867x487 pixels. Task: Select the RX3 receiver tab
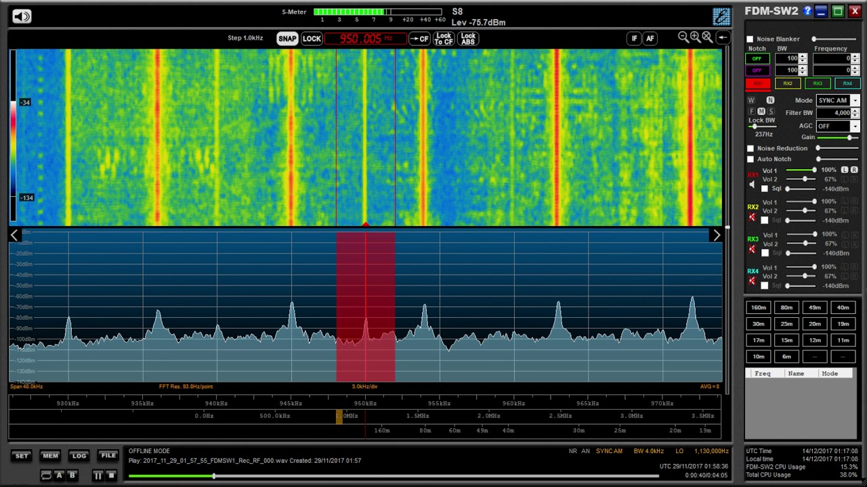point(817,84)
